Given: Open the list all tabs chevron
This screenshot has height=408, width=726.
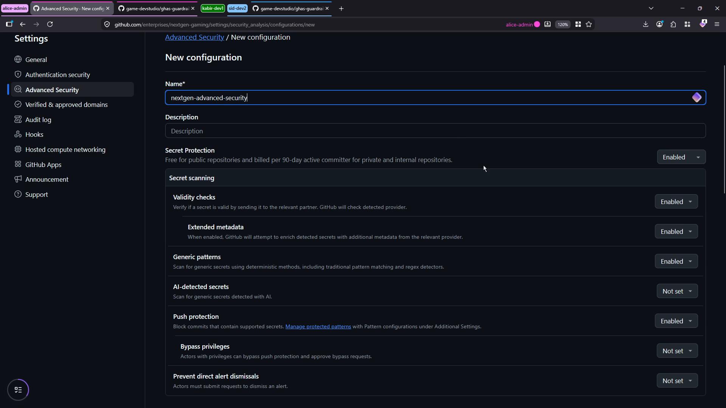Looking at the screenshot, I should [651, 8].
